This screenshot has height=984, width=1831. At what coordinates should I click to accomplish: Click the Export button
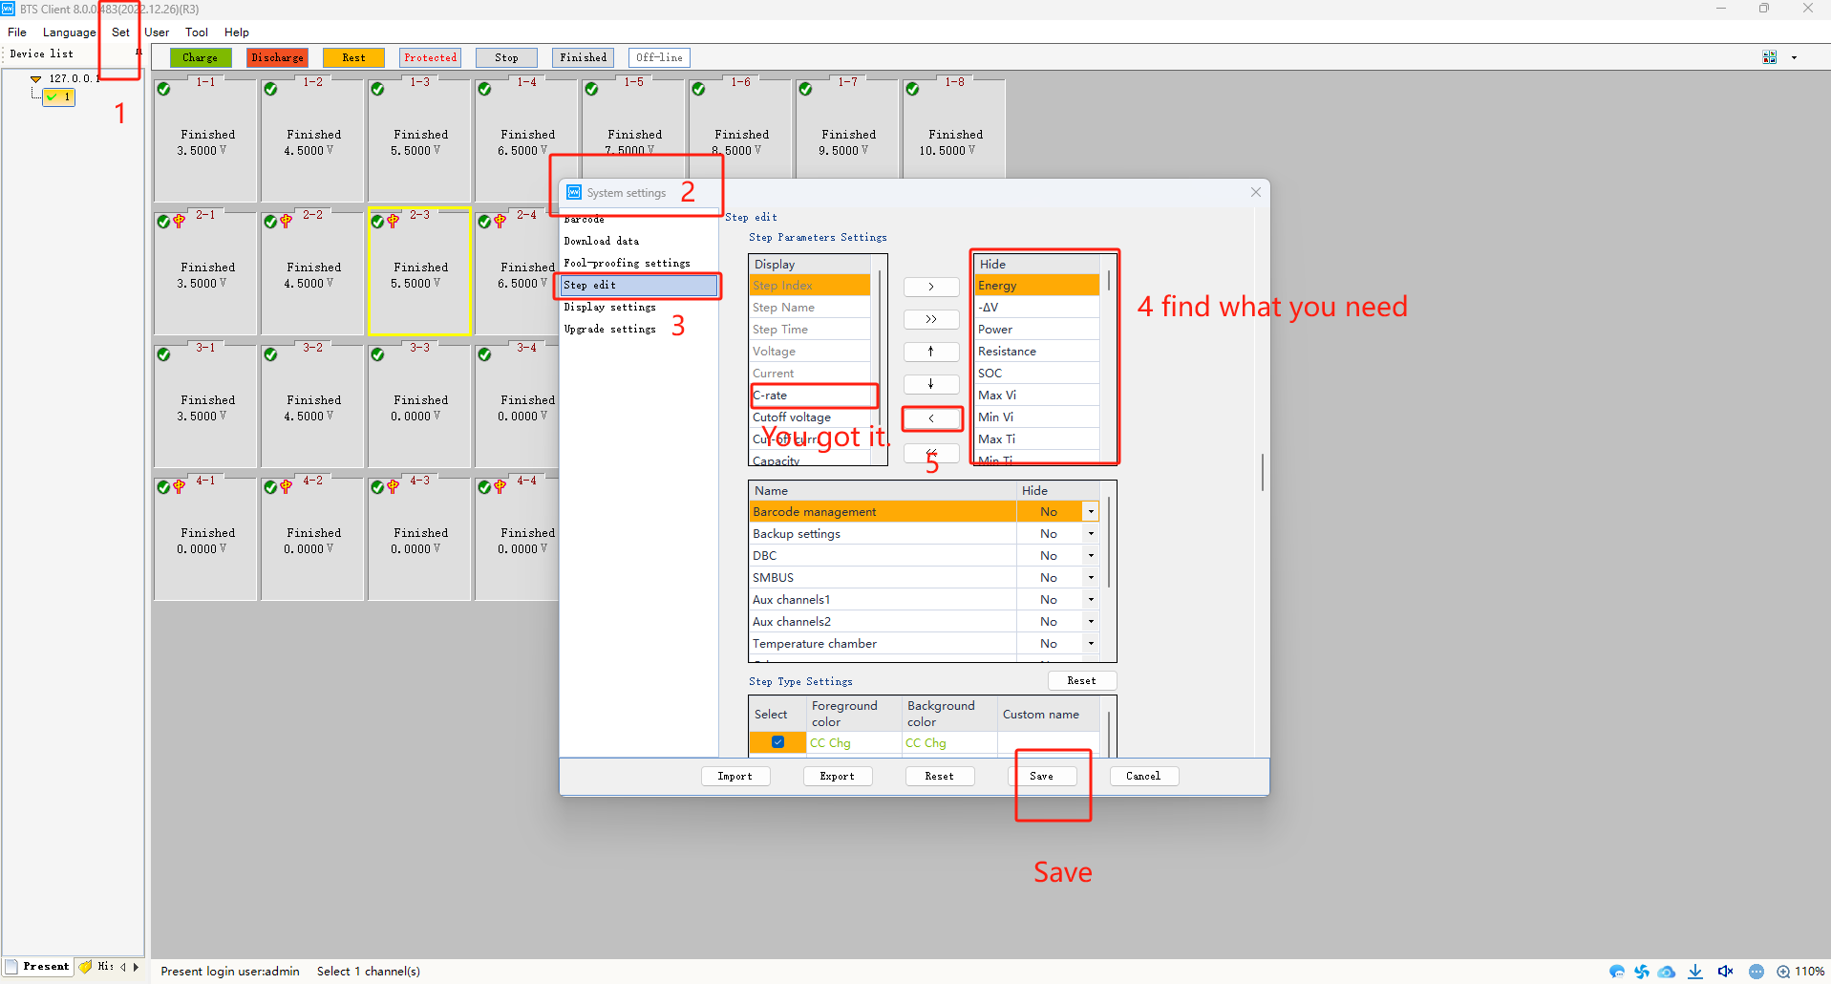(x=838, y=776)
